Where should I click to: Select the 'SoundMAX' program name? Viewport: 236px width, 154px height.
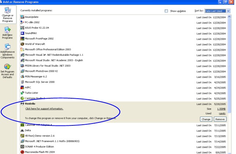(x=31, y=33)
